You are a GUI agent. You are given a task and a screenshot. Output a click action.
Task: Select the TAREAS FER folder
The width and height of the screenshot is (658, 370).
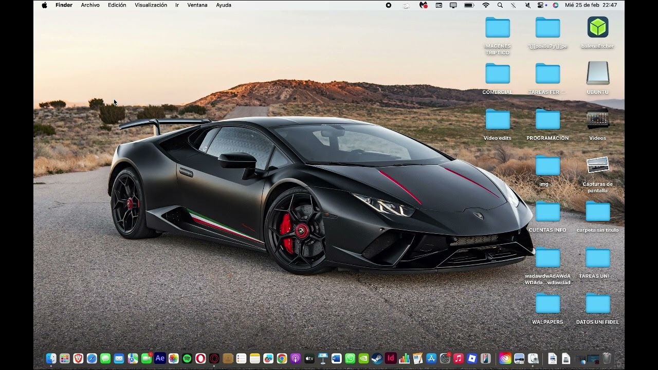coord(547,79)
